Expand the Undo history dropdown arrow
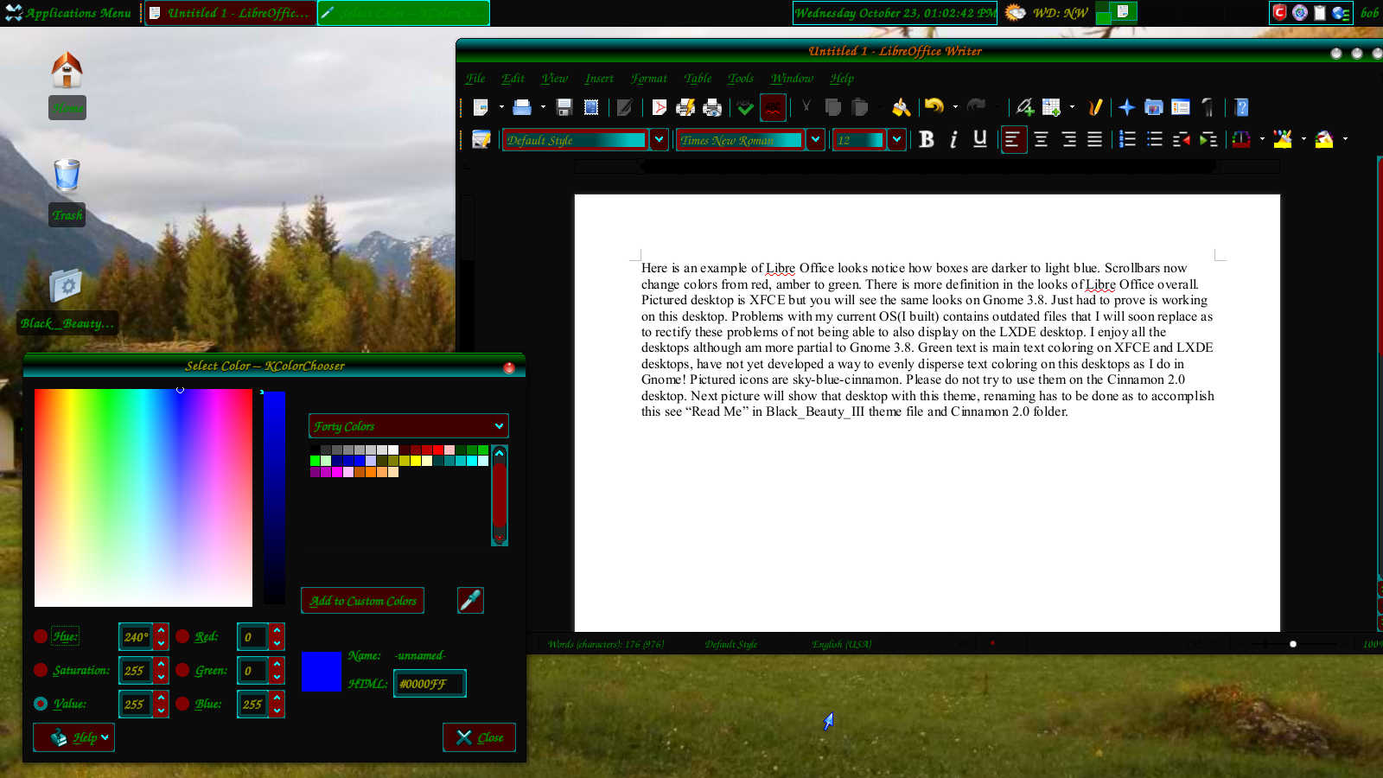Screen dimensions: 1383x778 (955, 107)
